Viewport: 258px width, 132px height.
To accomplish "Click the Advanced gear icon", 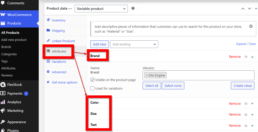I will (48, 72).
